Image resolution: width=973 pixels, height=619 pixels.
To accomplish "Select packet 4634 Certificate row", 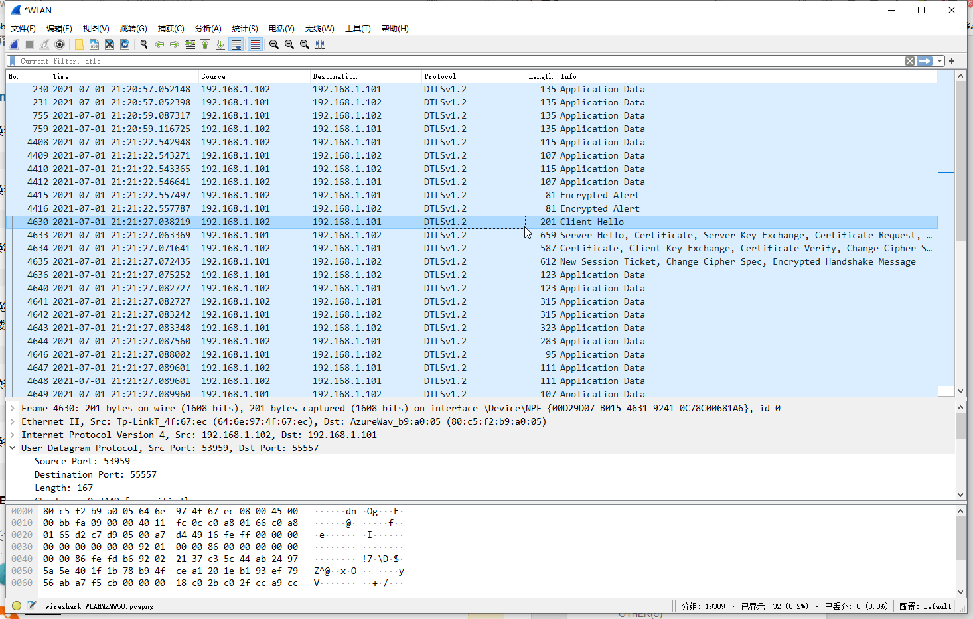I will [472, 248].
